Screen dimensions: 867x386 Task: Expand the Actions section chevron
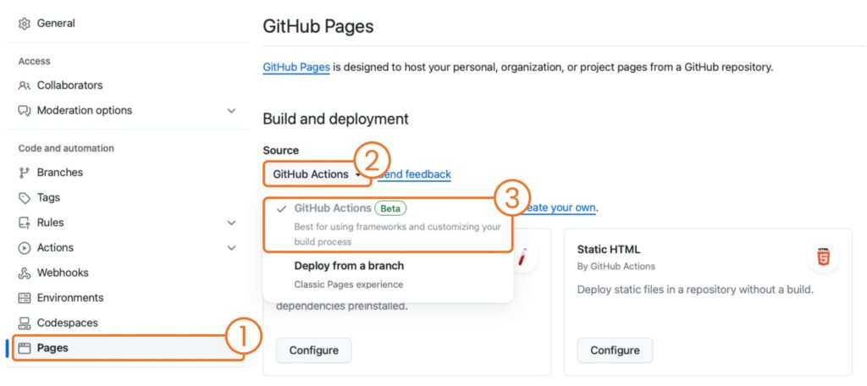(x=232, y=248)
